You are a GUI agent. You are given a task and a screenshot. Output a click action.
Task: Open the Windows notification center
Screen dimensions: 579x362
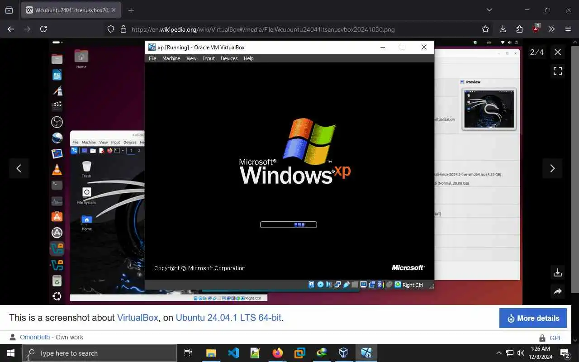(565, 353)
